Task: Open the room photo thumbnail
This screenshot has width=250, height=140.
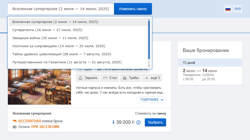Action: 39,87
